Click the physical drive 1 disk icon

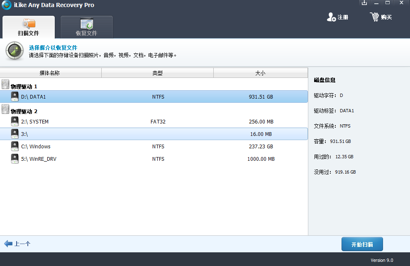point(5,85)
